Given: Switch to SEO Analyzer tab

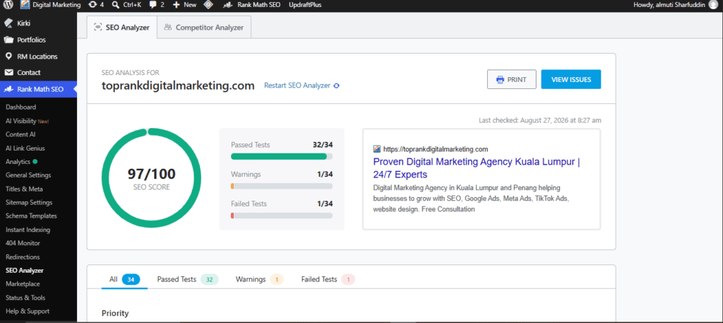Looking at the screenshot, I should (121, 28).
